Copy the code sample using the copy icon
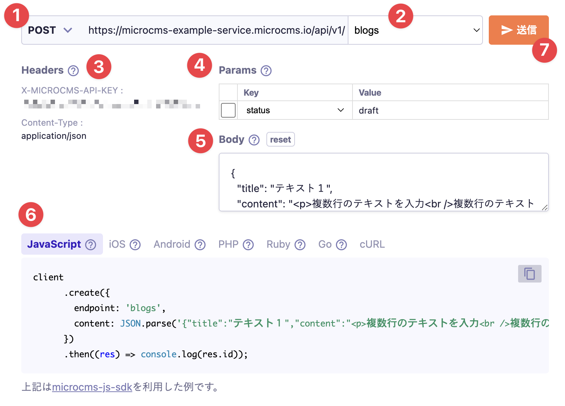This screenshot has width=565, height=406. point(529,274)
